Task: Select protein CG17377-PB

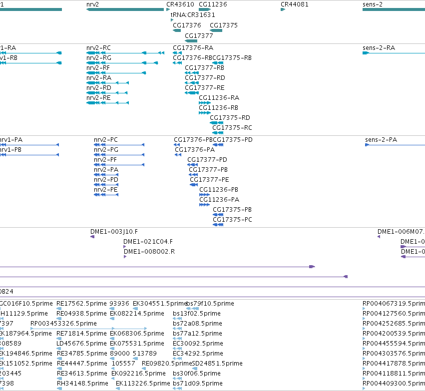Action: [x=208, y=170]
